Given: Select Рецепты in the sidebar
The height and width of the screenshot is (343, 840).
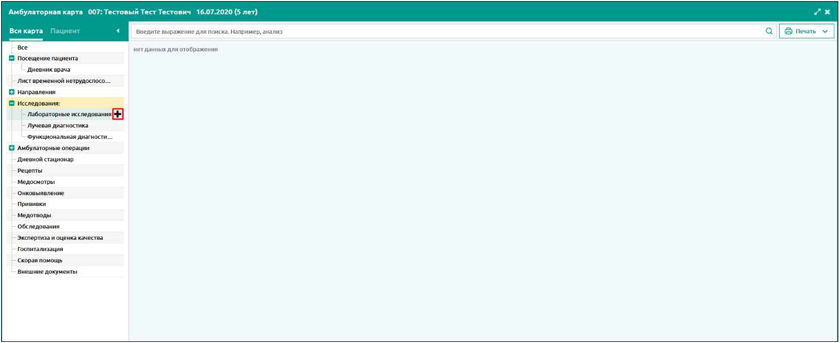Looking at the screenshot, I should click(x=30, y=170).
